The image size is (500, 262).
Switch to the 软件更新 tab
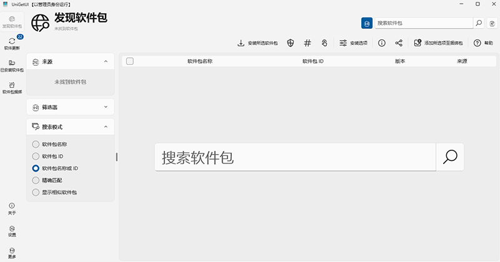coord(12,44)
